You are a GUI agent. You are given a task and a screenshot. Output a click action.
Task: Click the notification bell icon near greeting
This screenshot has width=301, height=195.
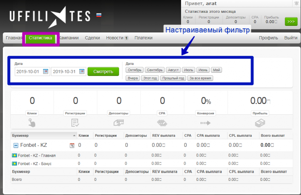pos(296,3)
